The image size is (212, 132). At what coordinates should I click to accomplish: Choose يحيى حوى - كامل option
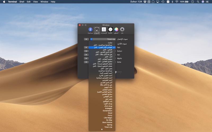[x=102, y=68]
